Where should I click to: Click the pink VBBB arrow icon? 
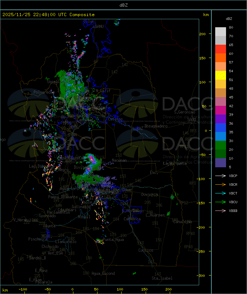click(x=220, y=211)
